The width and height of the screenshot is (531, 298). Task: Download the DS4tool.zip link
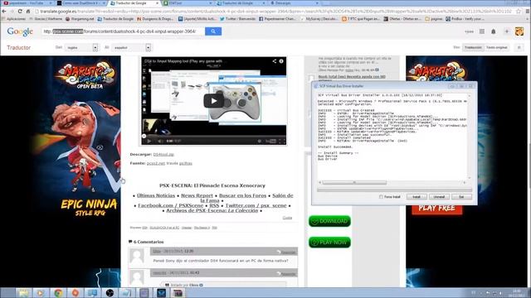[163, 155]
